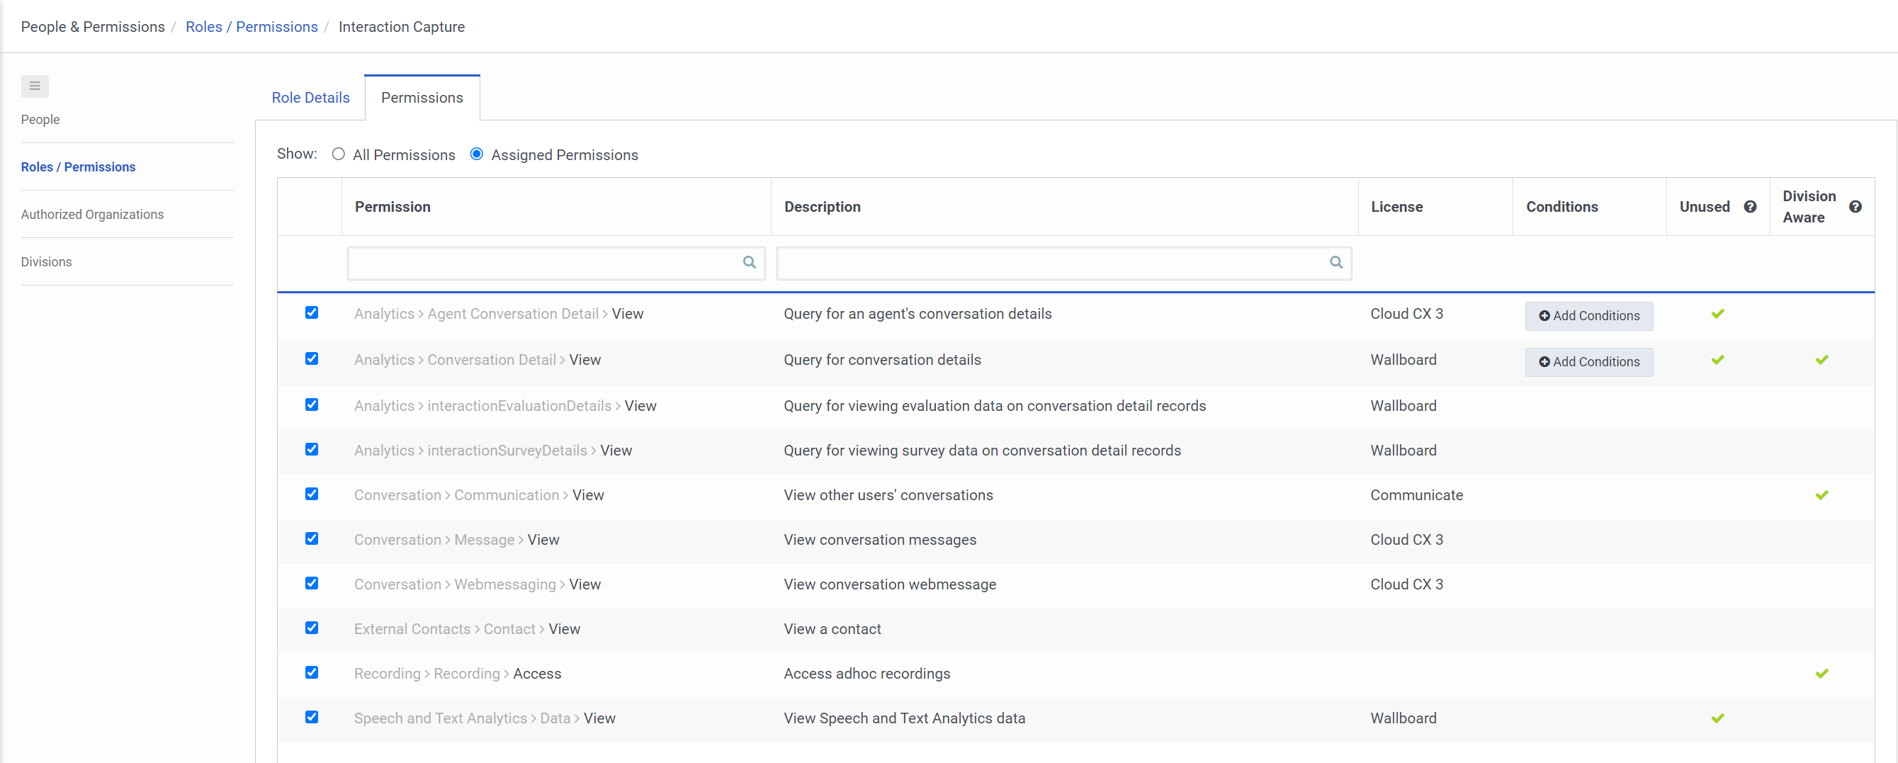The height and width of the screenshot is (763, 1898).
Task: Click the Division Aware checkmark for Recording Access
Action: (1823, 673)
